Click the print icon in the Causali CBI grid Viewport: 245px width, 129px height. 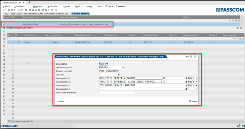pyautogui.click(x=236, y=20)
